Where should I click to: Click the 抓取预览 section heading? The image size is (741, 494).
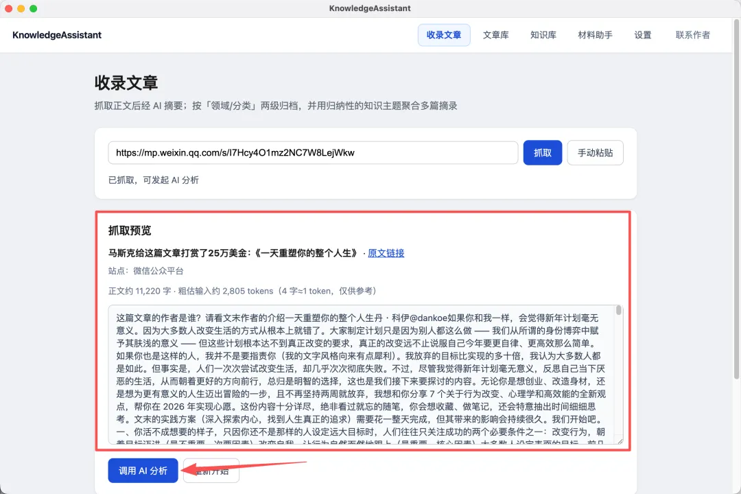[130, 231]
